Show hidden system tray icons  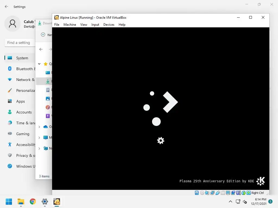click(x=230, y=201)
